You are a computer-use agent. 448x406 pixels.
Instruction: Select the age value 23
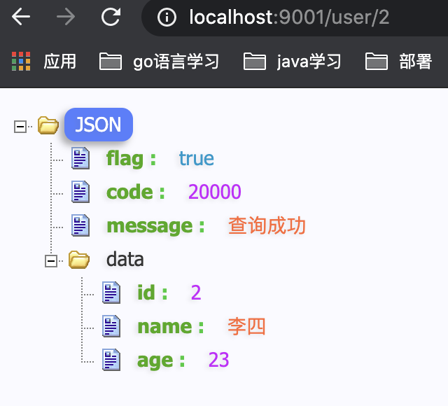(x=219, y=360)
